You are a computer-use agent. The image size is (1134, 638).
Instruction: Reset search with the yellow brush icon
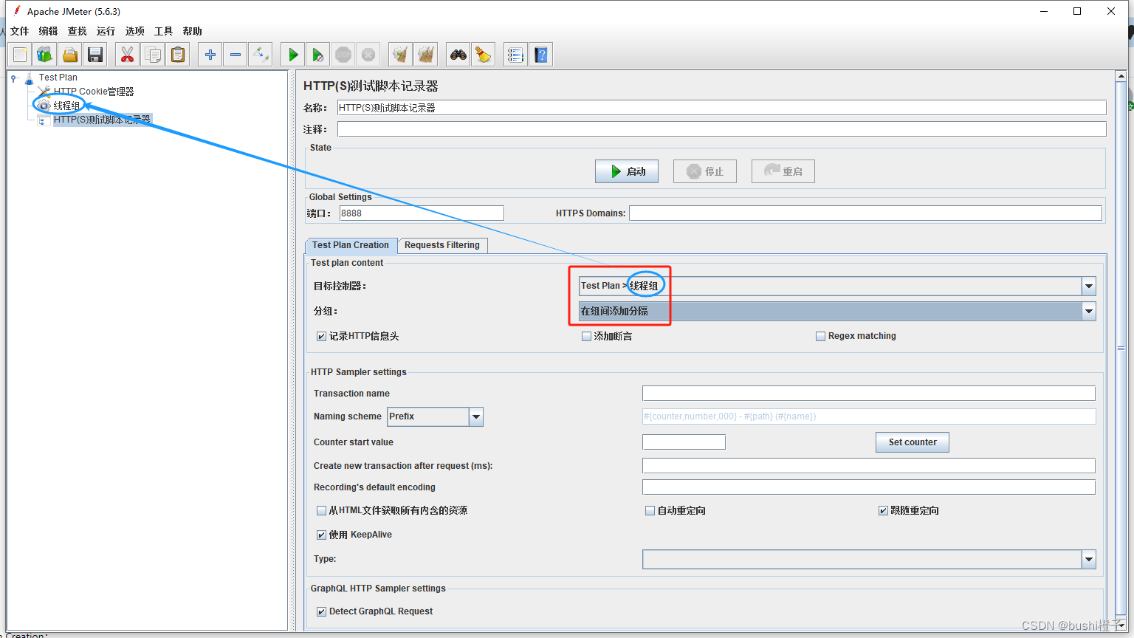(484, 55)
